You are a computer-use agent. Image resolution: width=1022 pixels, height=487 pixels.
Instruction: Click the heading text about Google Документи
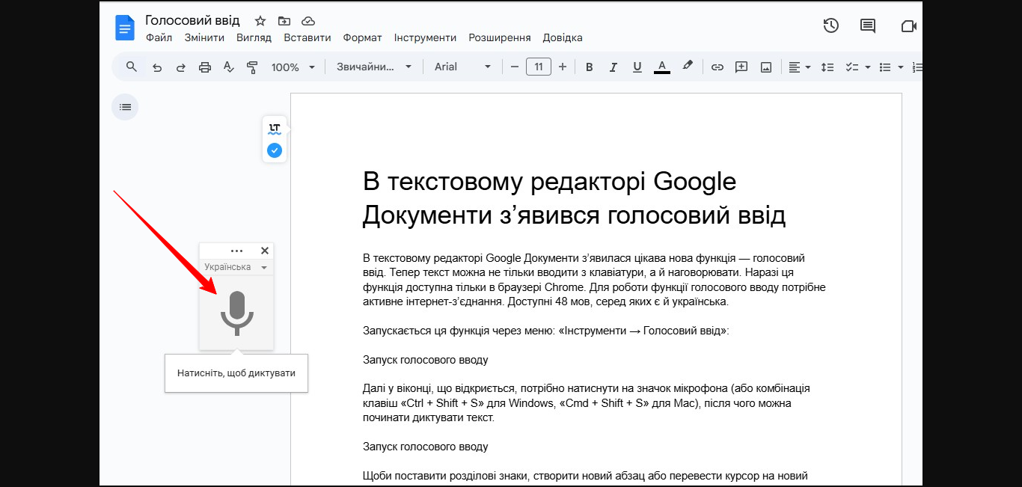[574, 198]
